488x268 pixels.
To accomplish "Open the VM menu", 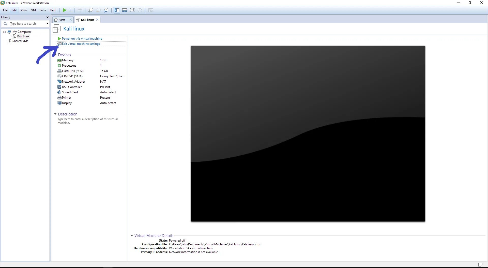I will tap(34, 10).
